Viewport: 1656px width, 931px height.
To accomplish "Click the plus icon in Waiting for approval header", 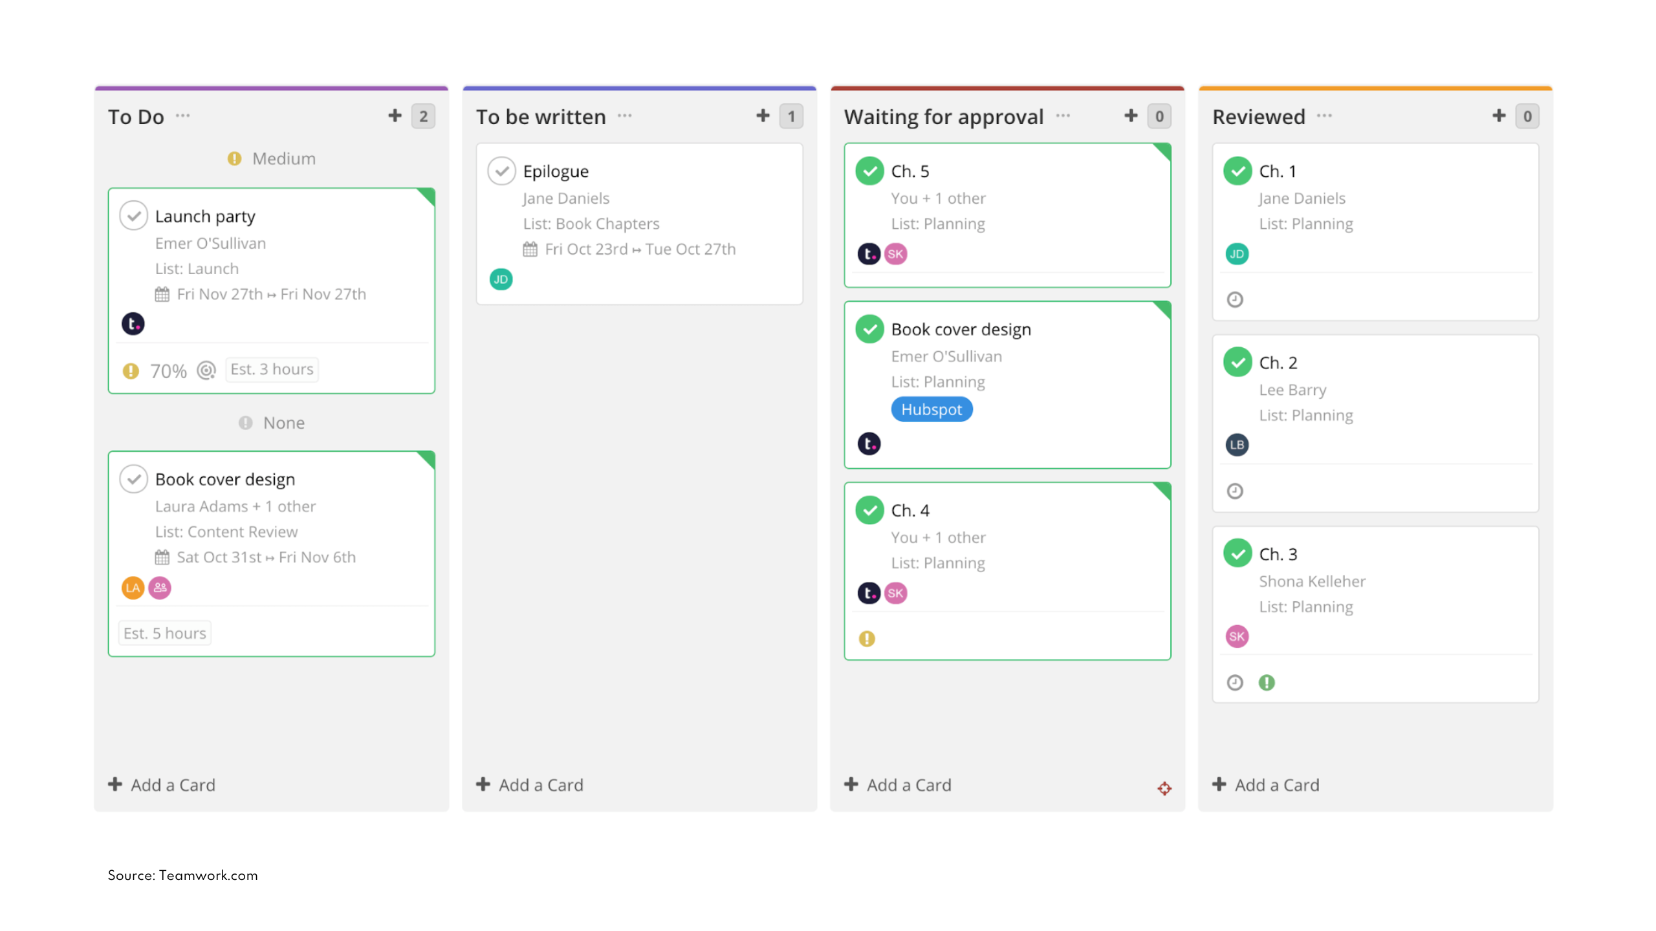I will tap(1131, 116).
